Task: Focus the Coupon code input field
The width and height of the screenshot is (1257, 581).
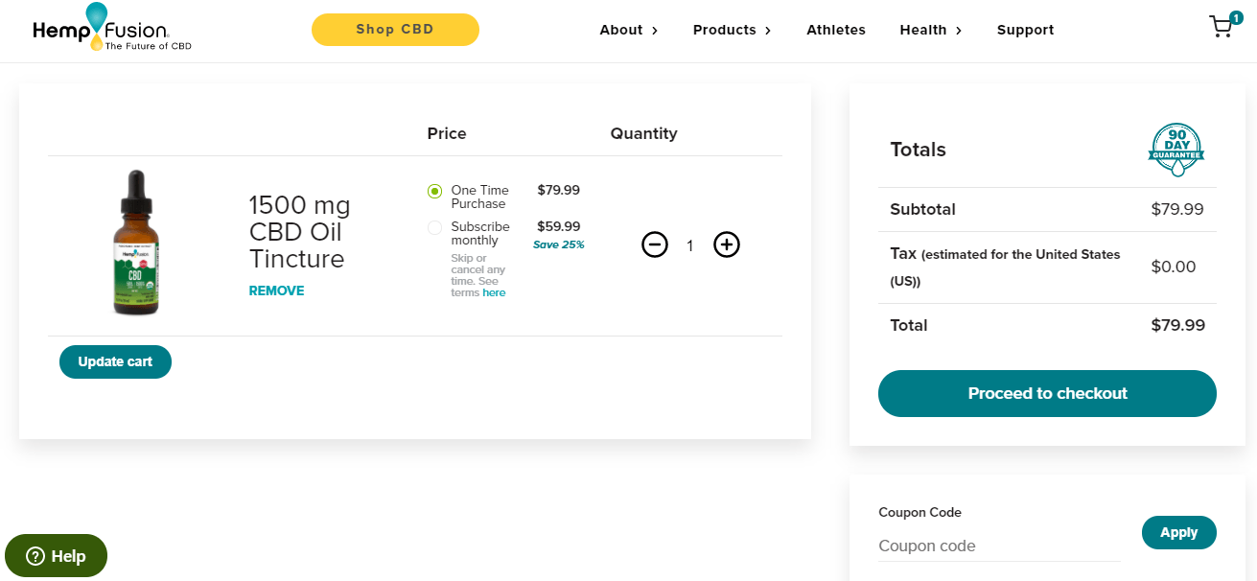Action: pos(999,546)
